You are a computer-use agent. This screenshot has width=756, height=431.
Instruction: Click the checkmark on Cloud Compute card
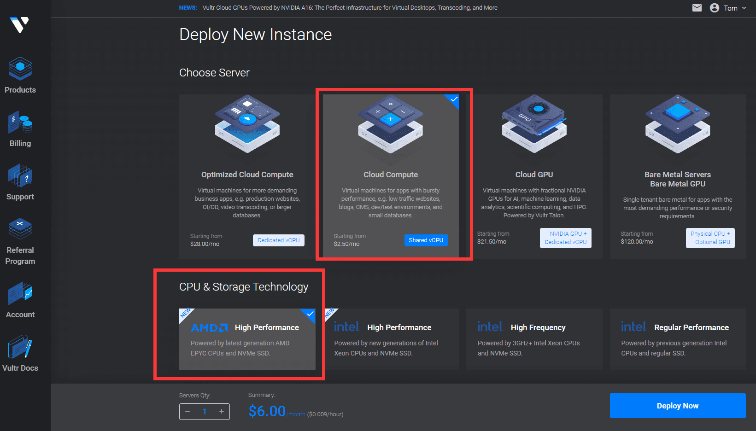tap(454, 99)
